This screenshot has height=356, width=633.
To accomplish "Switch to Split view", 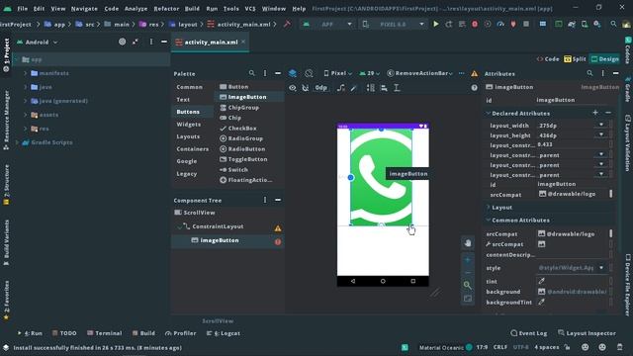I will (575, 59).
